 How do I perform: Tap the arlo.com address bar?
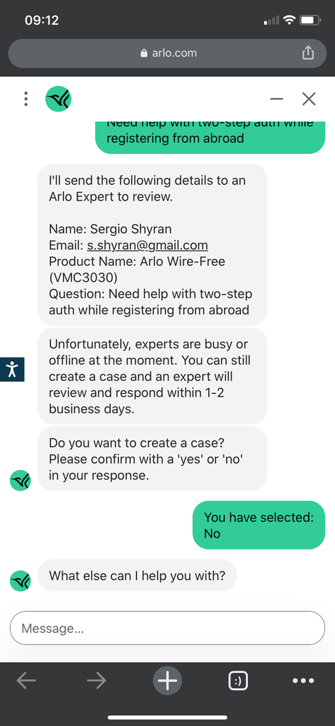(167, 53)
